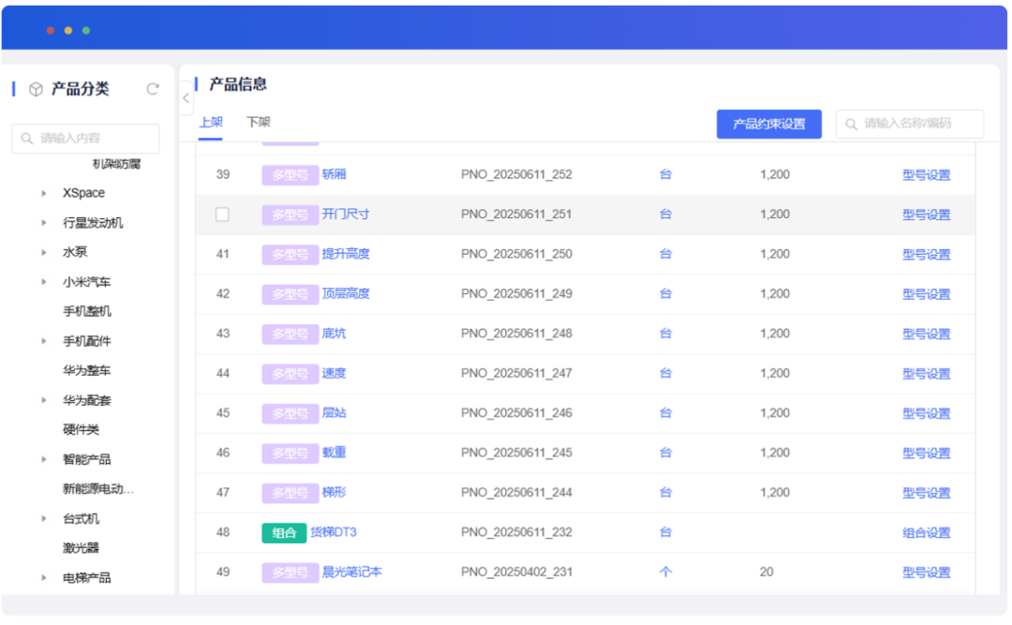Viewport: 1012px width, 625px height.
Task: Open product link 货梯DT3
Action: [x=333, y=532]
